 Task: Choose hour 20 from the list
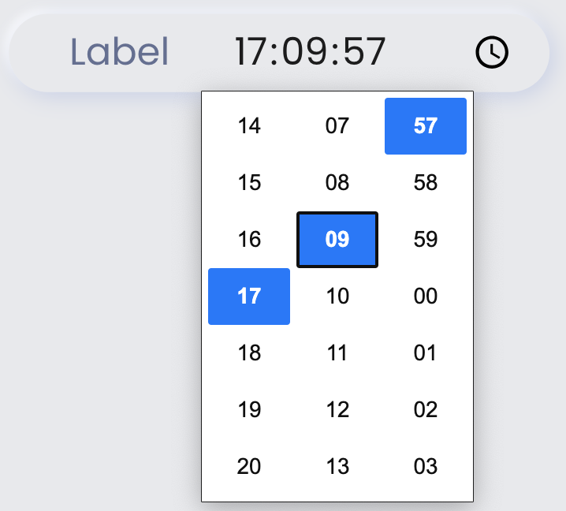pos(249,466)
